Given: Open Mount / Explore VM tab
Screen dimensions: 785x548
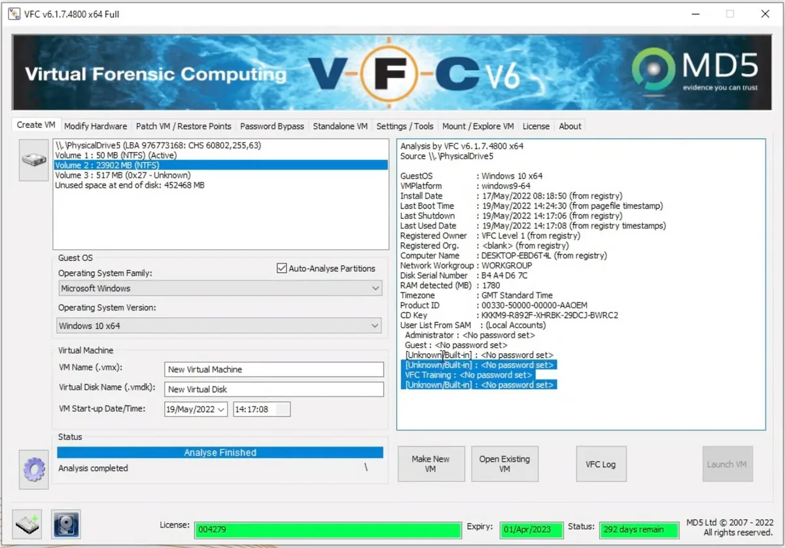Looking at the screenshot, I should click(x=478, y=126).
